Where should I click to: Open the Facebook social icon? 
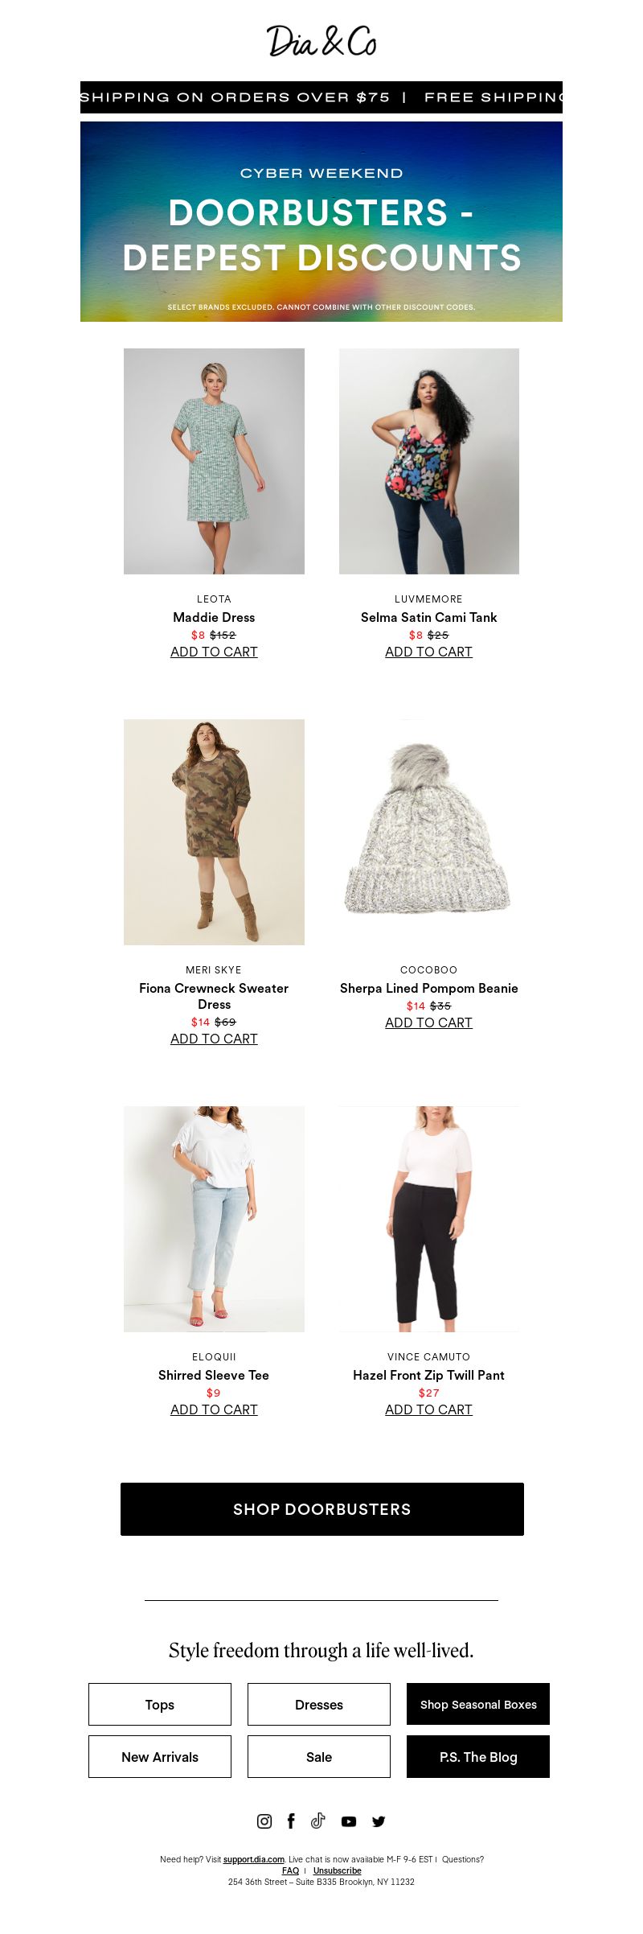291,1821
